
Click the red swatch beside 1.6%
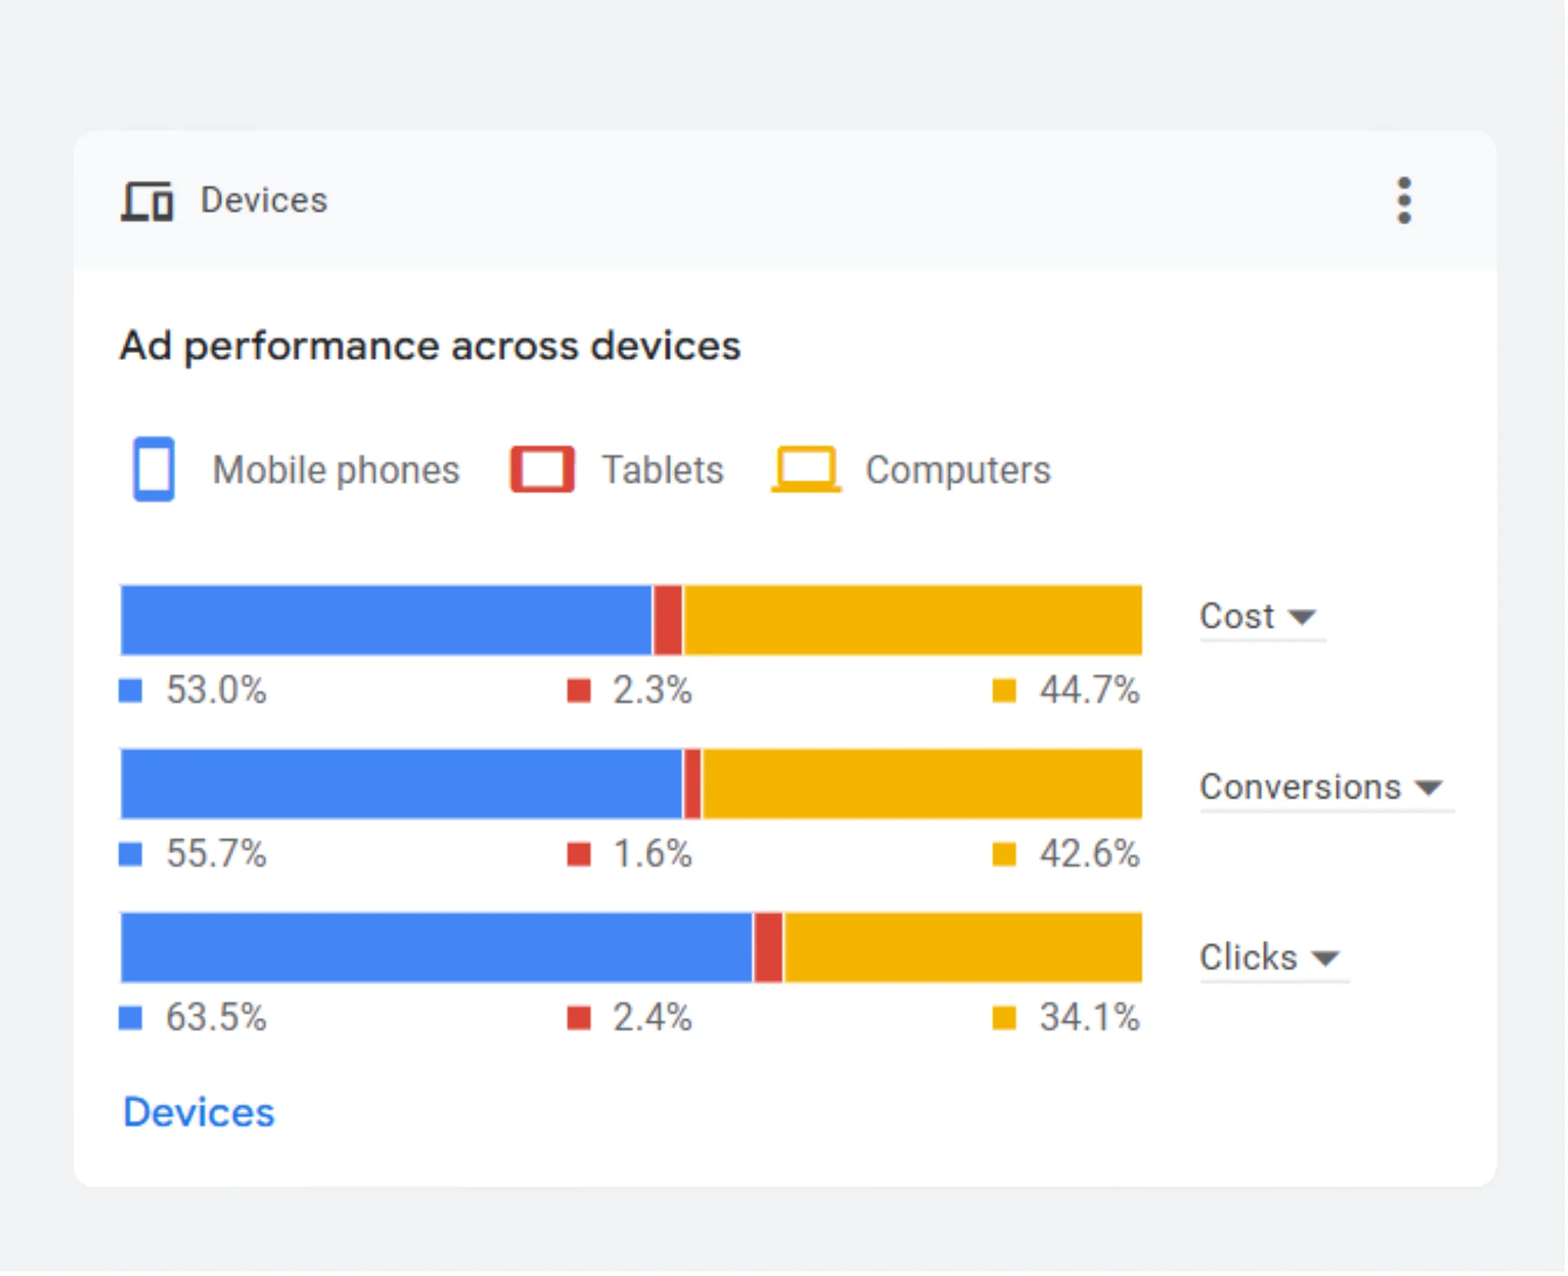[579, 854]
